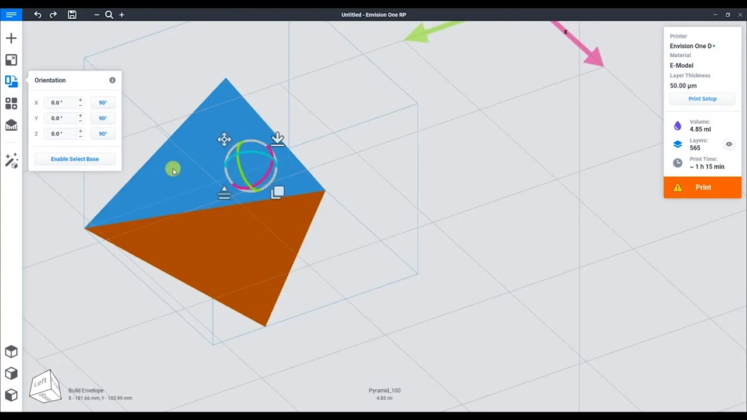Open Print Setup

click(x=702, y=99)
